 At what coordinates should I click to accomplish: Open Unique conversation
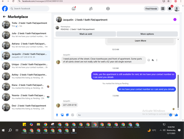[25, 66]
